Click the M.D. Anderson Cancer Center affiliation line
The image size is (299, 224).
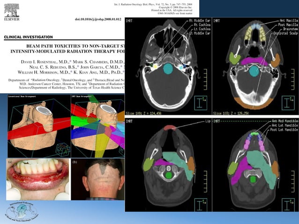click(72, 84)
